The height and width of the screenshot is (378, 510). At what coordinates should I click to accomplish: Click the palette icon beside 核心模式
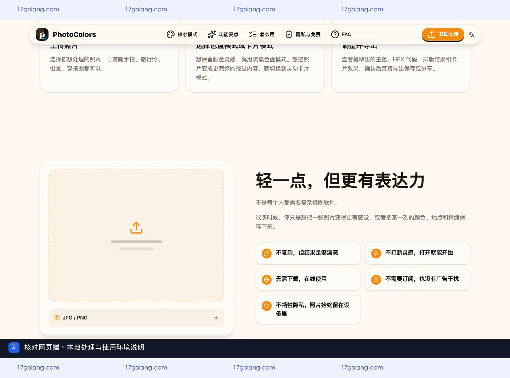coord(171,34)
